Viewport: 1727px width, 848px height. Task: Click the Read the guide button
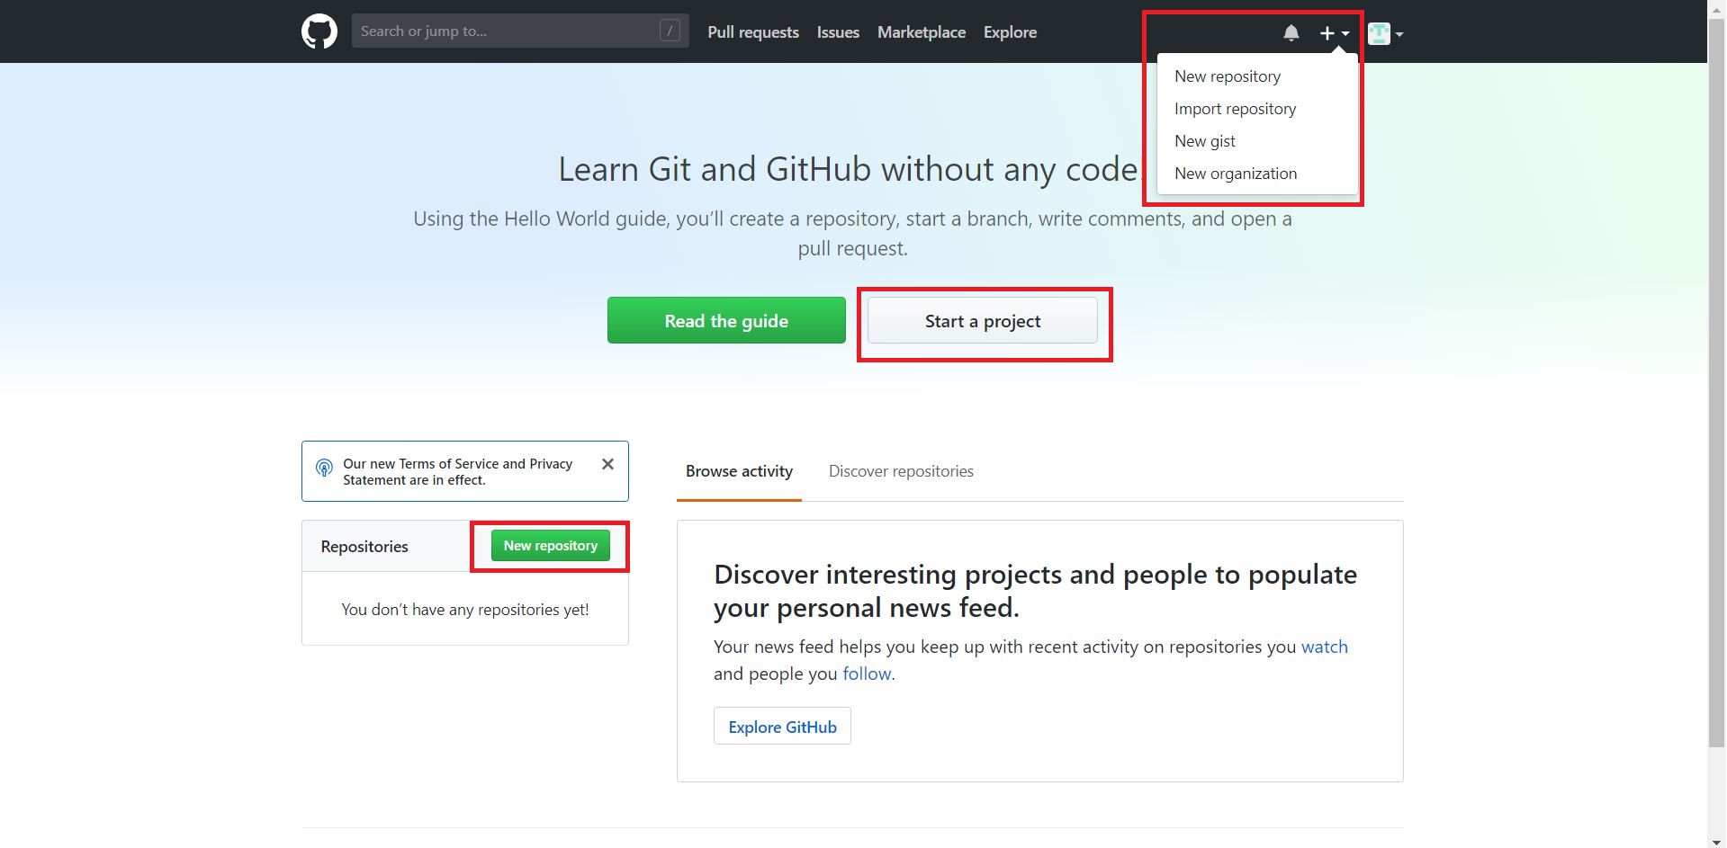click(x=726, y=320)
